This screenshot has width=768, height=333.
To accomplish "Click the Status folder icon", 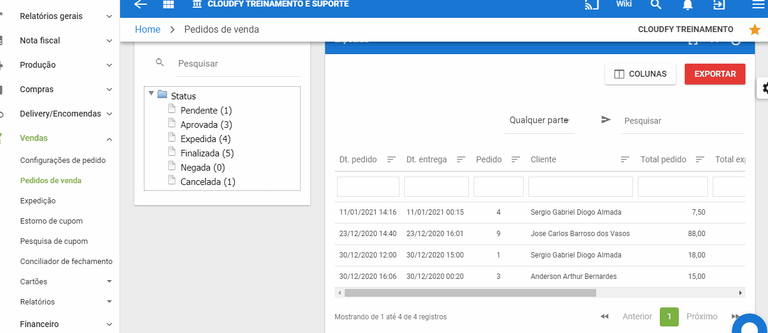I will coord(162,95).
